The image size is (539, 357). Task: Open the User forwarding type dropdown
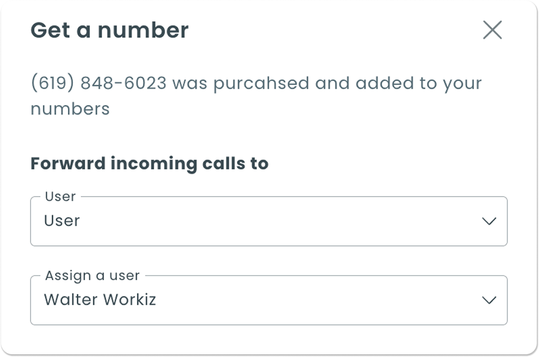(269, 222)
